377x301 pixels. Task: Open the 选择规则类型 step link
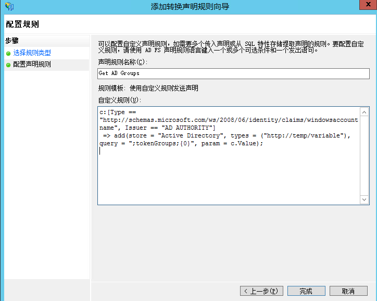tap(32, 53)
